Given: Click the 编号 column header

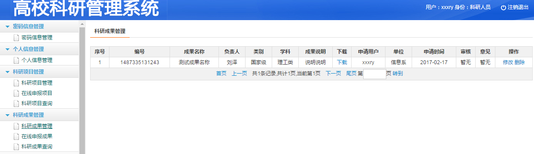Looking at the screenshot, I should point(140,52).
